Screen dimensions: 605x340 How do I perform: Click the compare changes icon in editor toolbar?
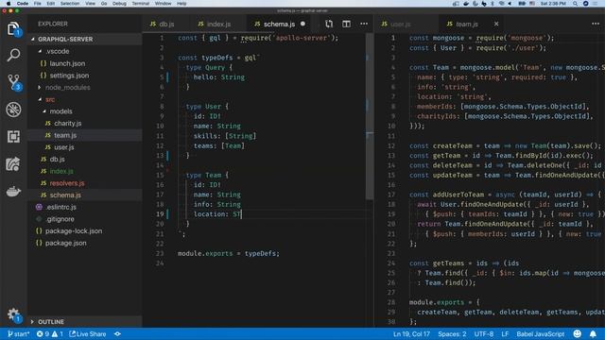[x=329, y=24]
